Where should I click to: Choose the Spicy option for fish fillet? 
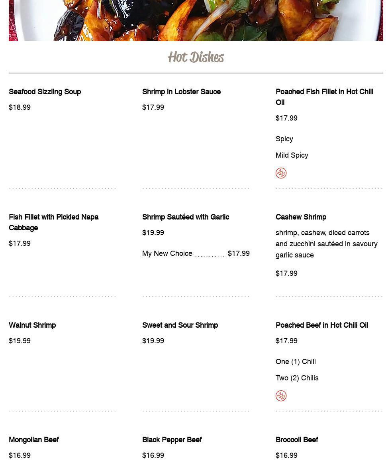coord(284,139)
